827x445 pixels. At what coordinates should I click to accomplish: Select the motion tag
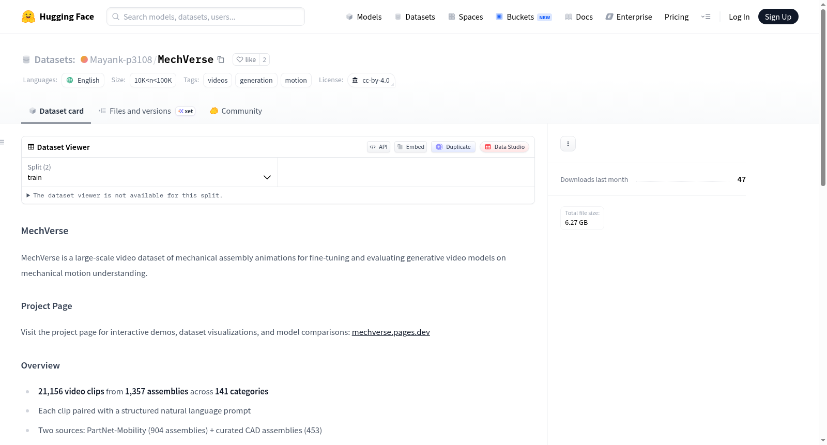coord(296,80)
